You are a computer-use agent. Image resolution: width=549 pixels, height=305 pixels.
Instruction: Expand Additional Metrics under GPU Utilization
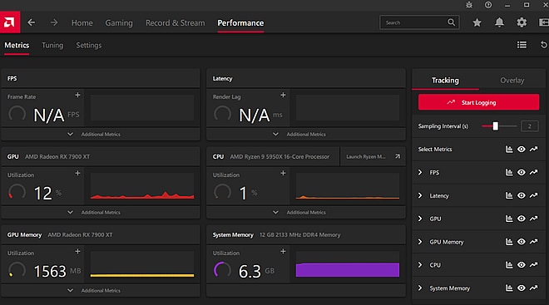pyautogui.click(x=101, y=212)
